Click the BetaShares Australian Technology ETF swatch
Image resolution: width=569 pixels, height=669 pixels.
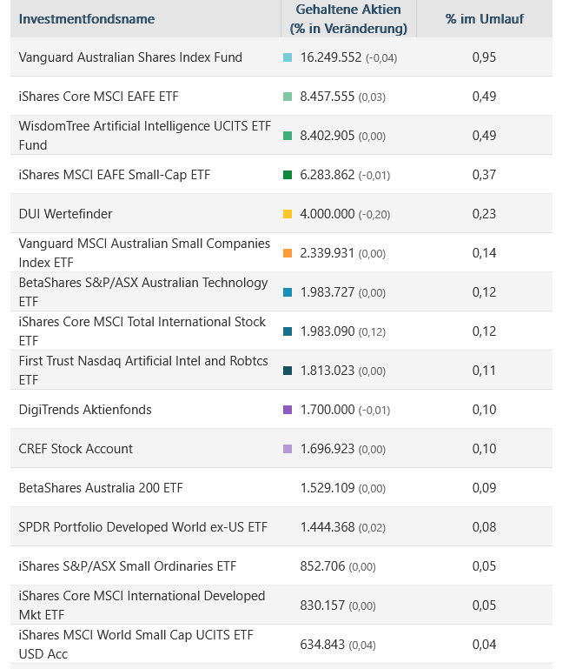[288, 292]
